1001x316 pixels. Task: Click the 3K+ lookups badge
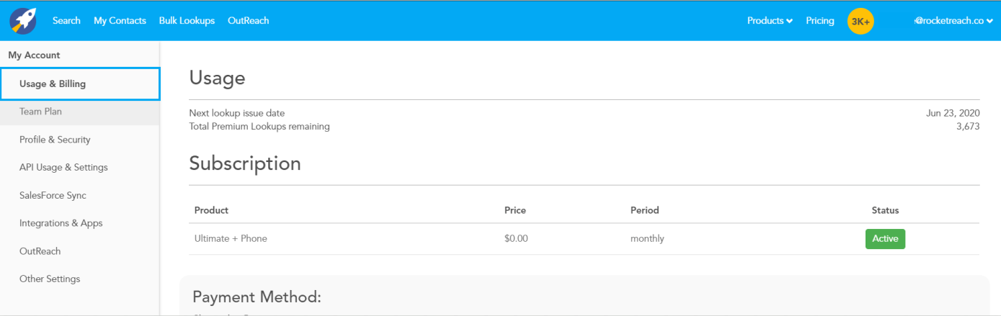point(860,21)
